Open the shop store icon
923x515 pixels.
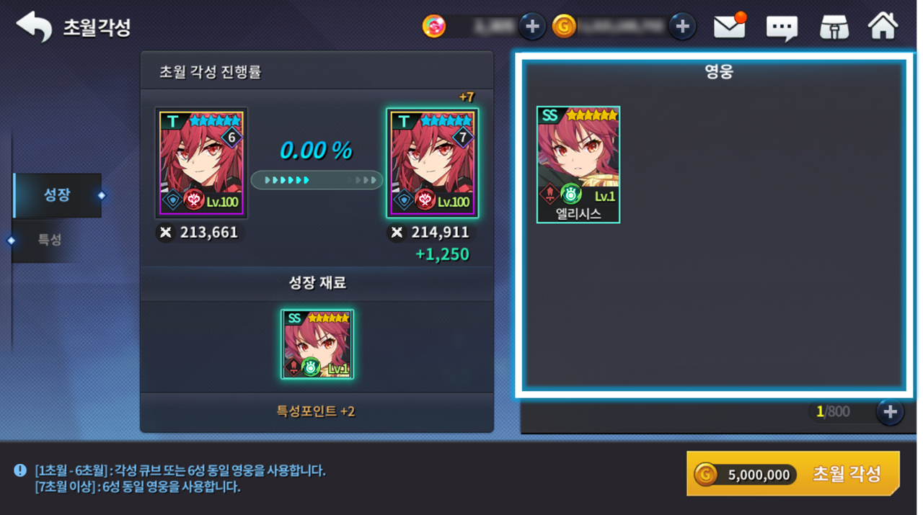tap(834, 27)
